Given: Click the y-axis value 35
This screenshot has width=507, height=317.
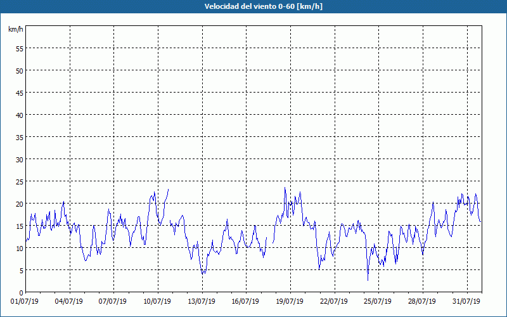Looking at the screenshot, I should pos(20,137).
